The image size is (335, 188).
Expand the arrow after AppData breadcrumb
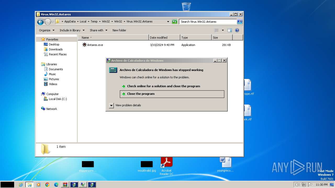pos(77,22)
